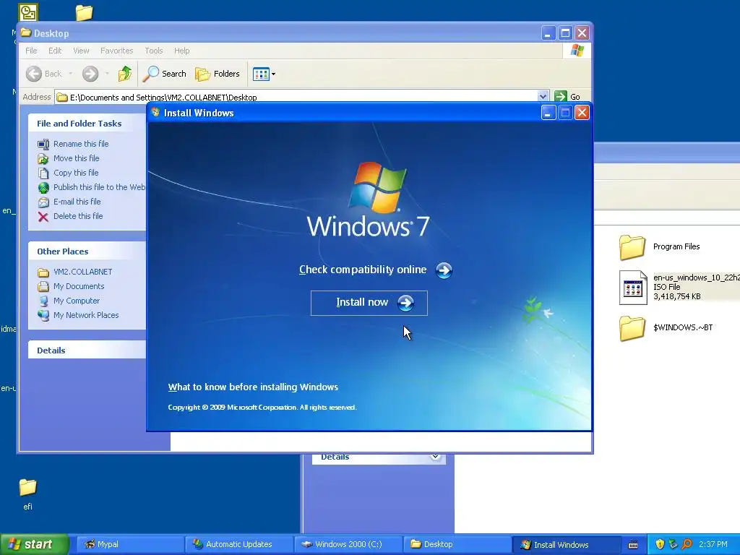
Task: Open My Documents in Other Places
Action: (79, 286)
